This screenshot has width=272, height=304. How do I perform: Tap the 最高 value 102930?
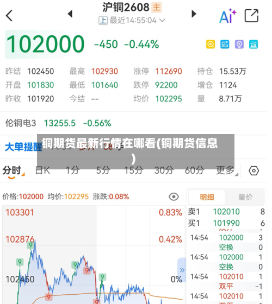[x=104, y=71]
